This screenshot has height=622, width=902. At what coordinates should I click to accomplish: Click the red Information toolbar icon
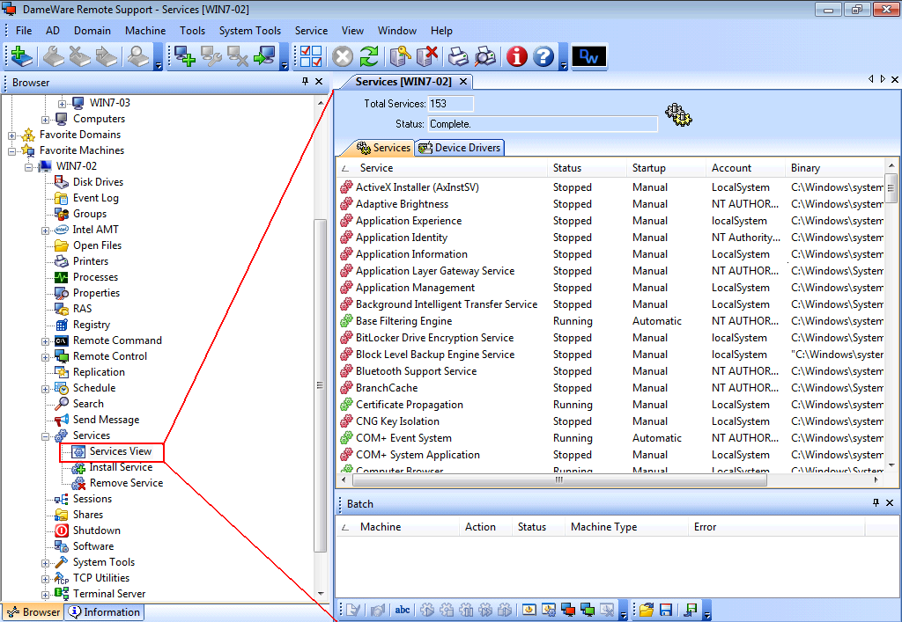point(516,56)
